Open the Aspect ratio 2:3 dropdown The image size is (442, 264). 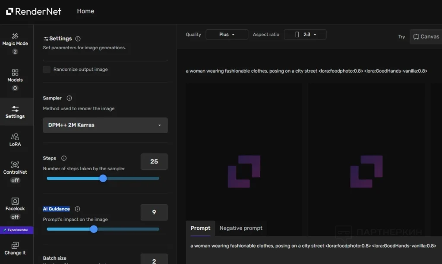pos(305,35)
